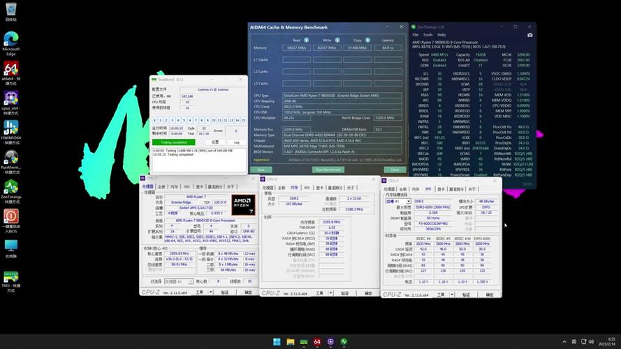Click the Log button in TestMem5
The image size is (621, 349).
(x=236, y=142)
